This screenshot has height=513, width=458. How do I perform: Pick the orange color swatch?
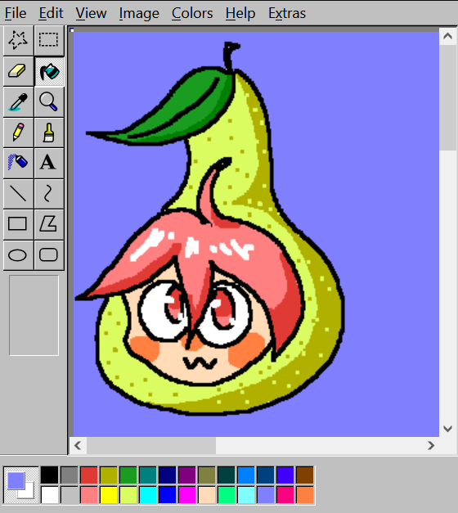(304, 495)
